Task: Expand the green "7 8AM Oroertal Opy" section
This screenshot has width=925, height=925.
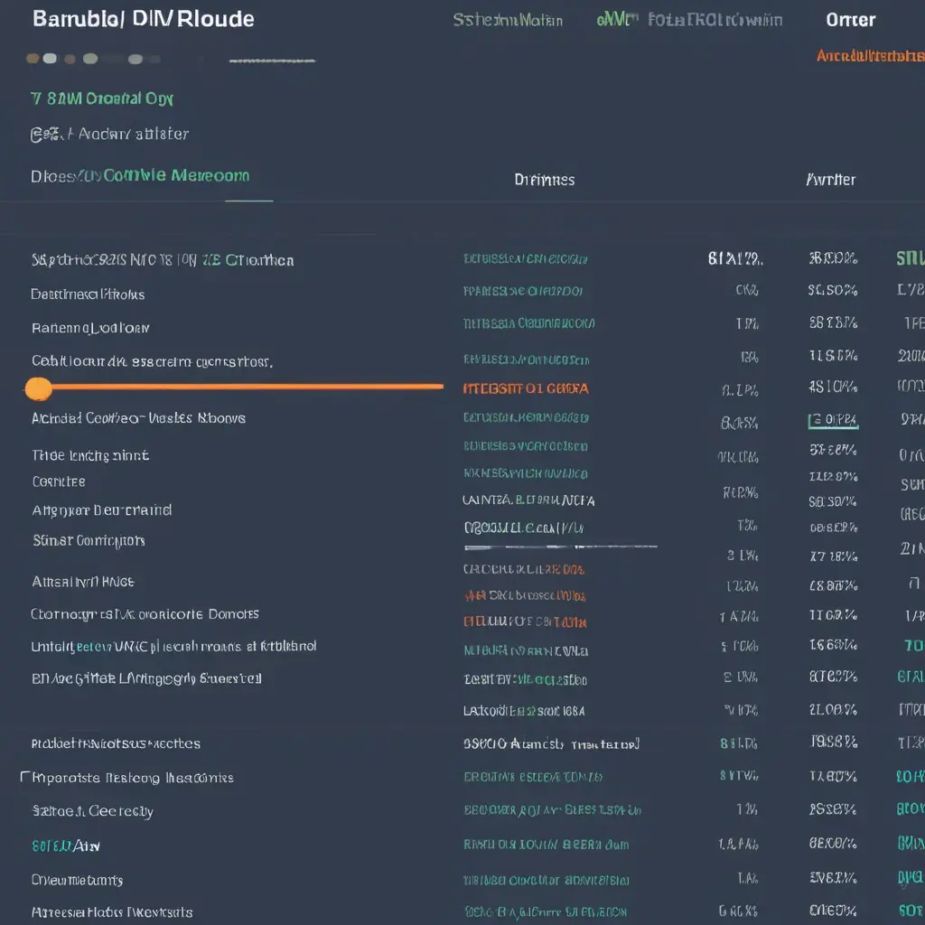Action: (x=101, y=98)
